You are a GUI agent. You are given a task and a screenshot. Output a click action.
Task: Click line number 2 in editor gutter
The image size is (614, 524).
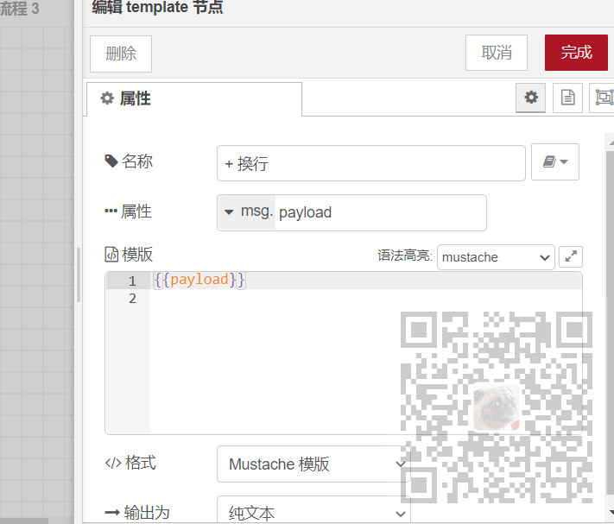132,299
